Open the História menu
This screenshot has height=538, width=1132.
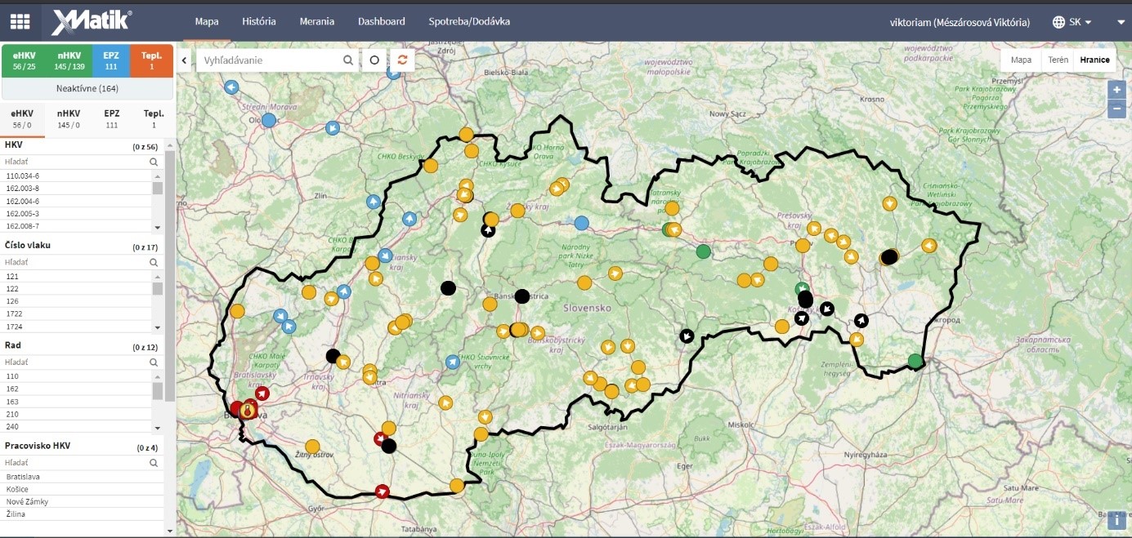click(x=259, y=22)
